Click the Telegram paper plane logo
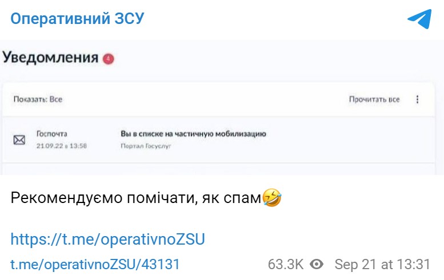The height and width of the screenshot is (280, 444). tap(419, 19)
